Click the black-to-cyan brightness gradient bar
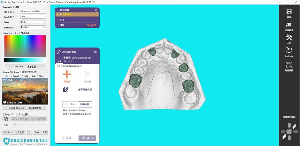300x146 pixels. [x=25, y=60]
